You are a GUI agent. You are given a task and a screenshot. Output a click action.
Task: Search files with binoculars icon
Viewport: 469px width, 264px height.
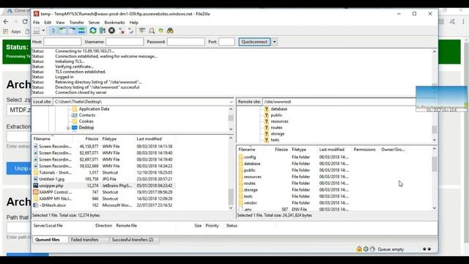click(170, 31)
